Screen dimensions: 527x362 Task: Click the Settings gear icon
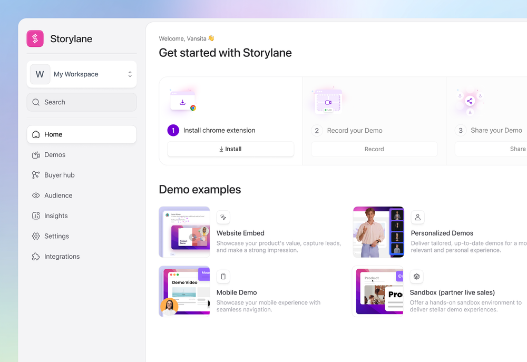(36, 236)
